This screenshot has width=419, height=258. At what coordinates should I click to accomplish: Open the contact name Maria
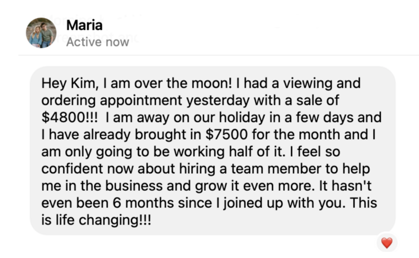click(x=84, y=25)
